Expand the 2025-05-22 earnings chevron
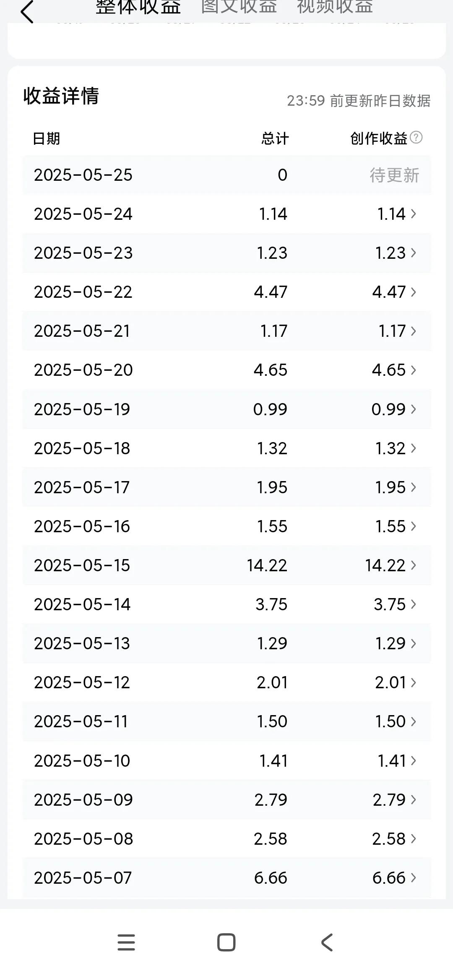This screenshot has height=976, width=453. click(x=414, y=292)
